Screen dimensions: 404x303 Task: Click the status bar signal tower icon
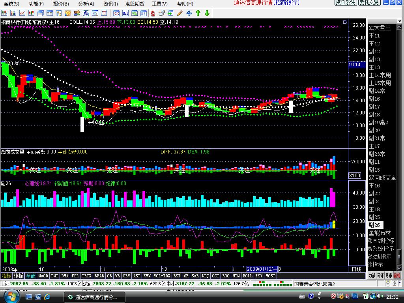(388, 284)
